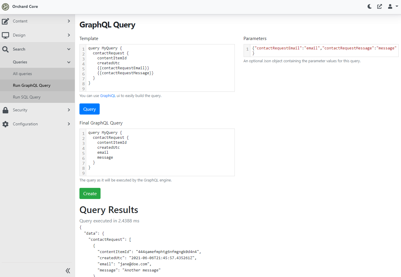Open the visit site external link icon
The width and height of the screenshot is (401, 277).
pos(380,6)
